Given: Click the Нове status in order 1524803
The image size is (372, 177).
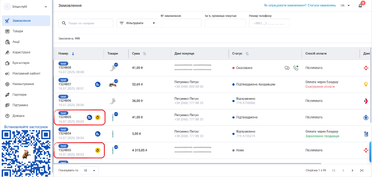Looking at the screenshot, I should tap(240, 150).
